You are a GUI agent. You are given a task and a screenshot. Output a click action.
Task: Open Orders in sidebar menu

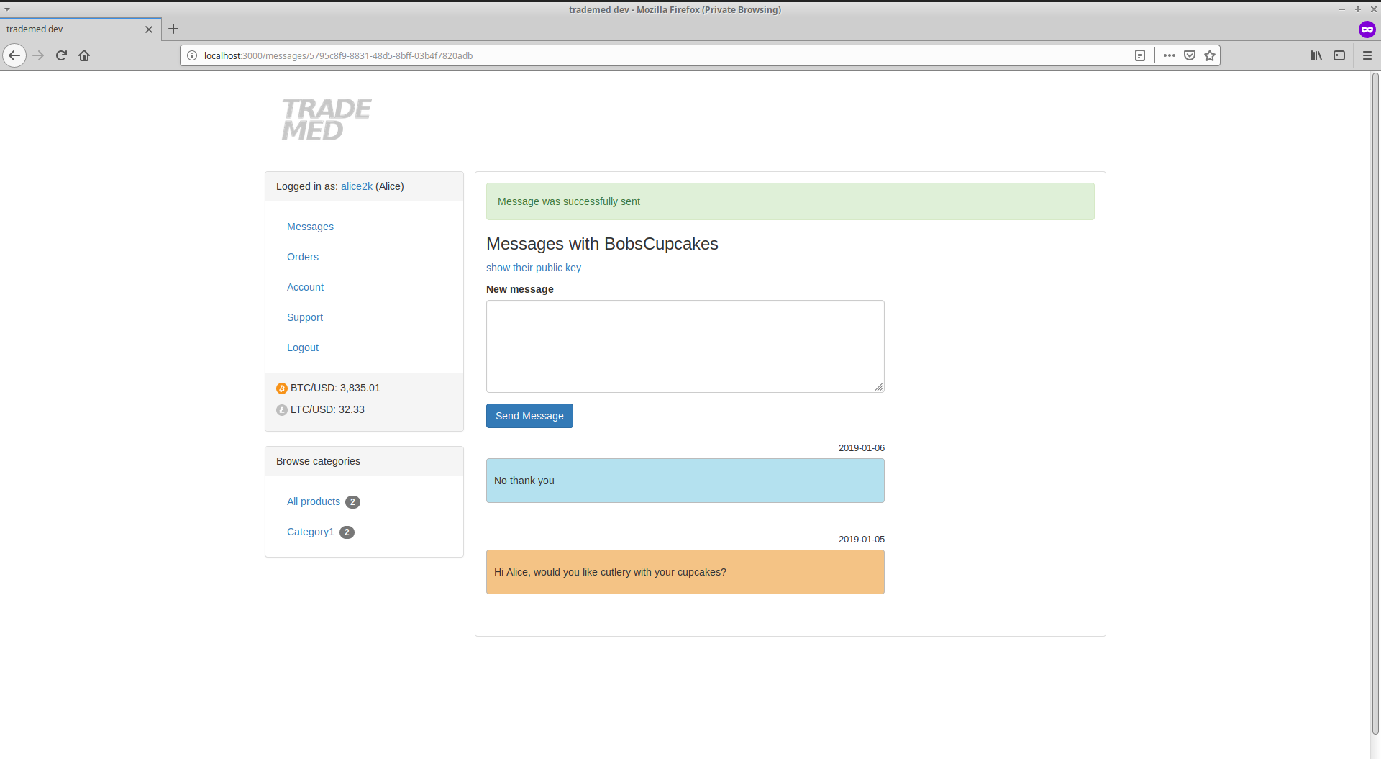[x=302, y=257]
